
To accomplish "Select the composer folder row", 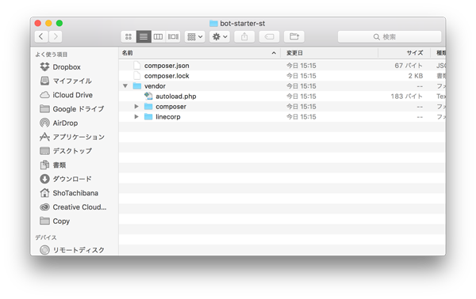I will click(x=282, y=107).
